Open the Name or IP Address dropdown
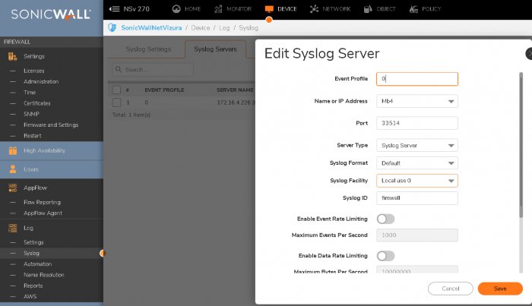 pyautogui.click(x=417, y=101)
